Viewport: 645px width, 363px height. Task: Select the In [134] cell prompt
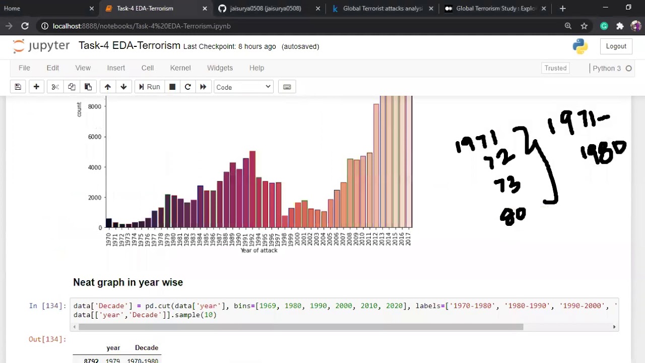coord(47,306)
